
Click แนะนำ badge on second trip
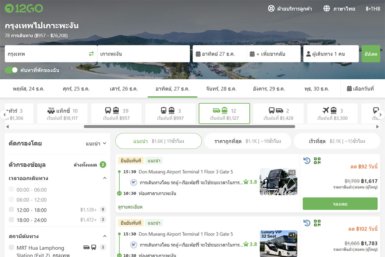coord(154,223)
